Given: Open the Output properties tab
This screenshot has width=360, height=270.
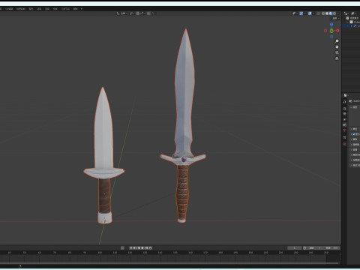Looking at the screenshot, I should (344, 114).
